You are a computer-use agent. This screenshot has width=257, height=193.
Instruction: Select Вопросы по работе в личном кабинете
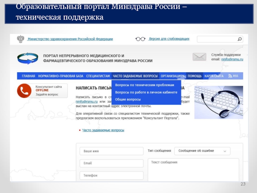coord(146,92)
